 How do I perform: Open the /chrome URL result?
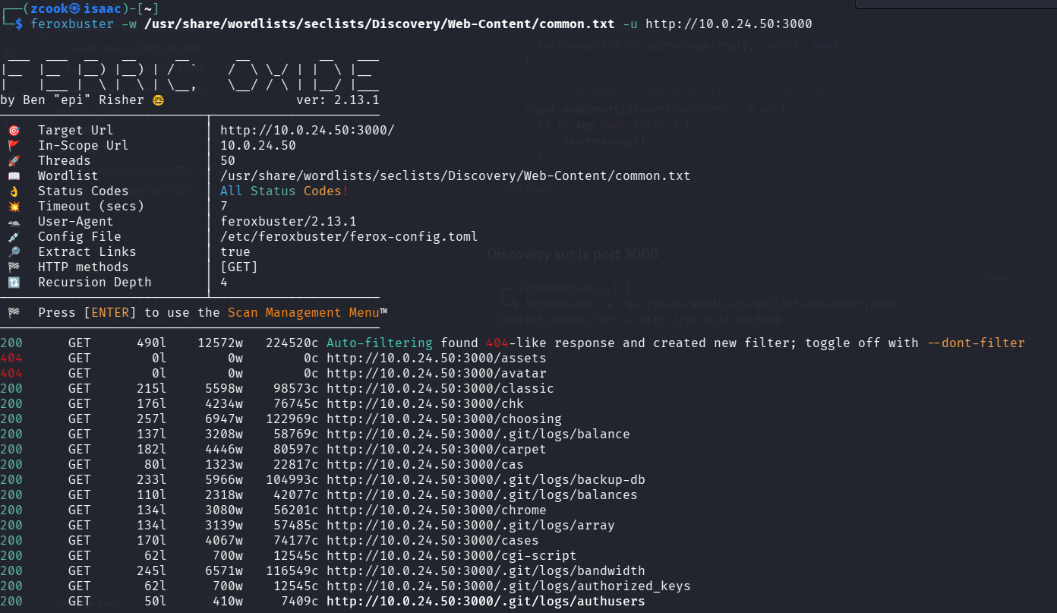click(437, 510)
